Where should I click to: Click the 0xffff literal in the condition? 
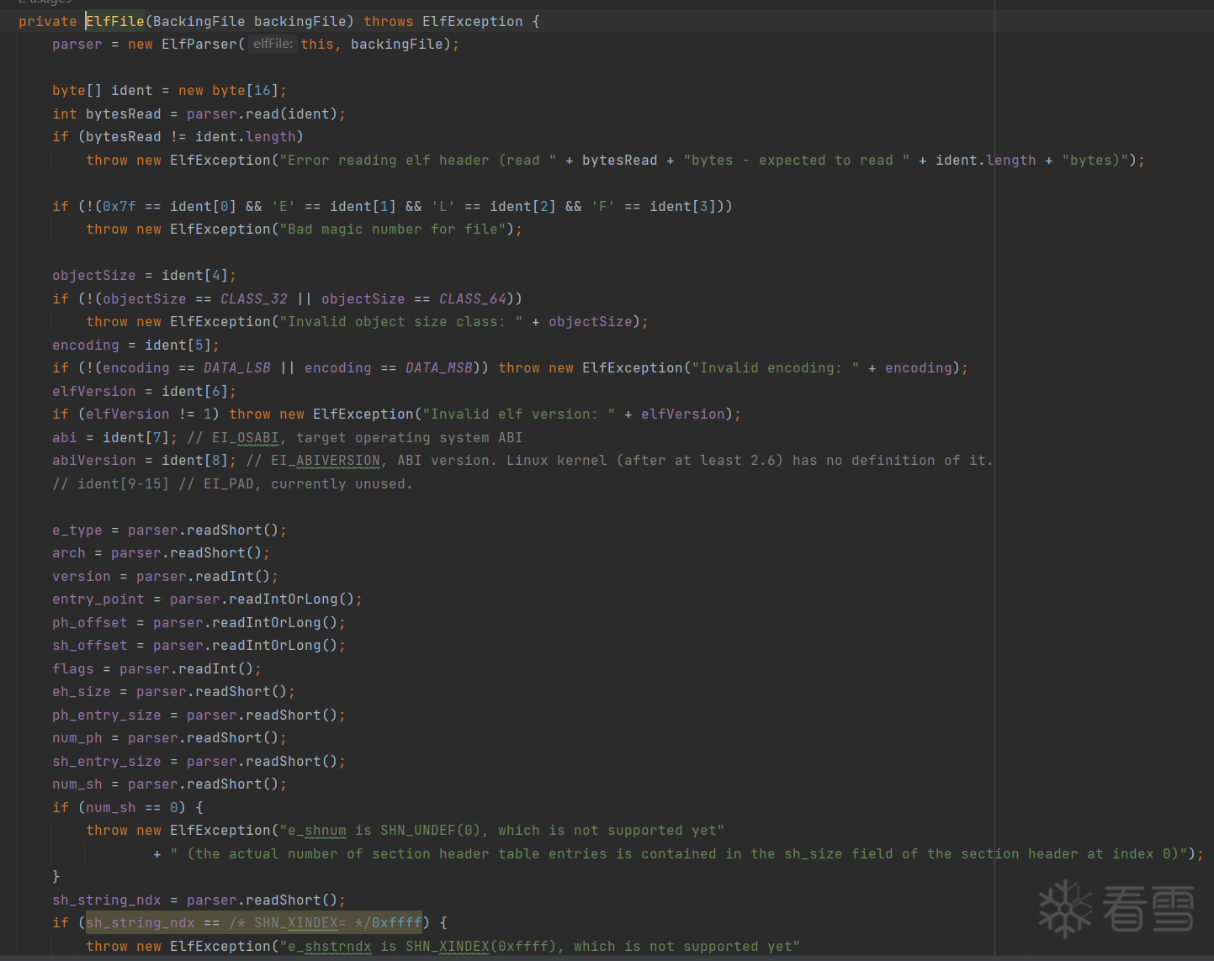coord(397,922)
